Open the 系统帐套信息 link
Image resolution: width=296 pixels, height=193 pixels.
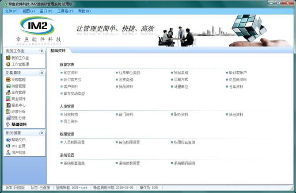coord(74,163)
